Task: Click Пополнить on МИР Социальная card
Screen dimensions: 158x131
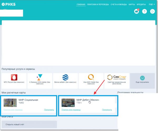Action: 49,110
